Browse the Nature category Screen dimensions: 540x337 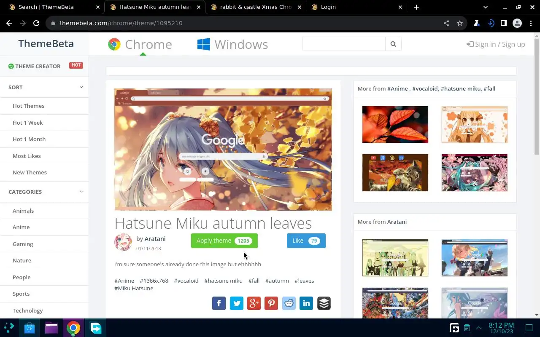[22, 260]
